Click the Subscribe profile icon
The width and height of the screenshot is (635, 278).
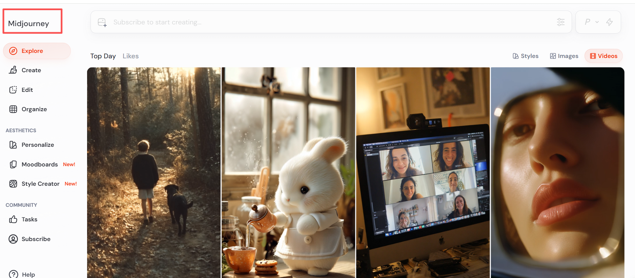pyautogui.click(x=13, y=239)
